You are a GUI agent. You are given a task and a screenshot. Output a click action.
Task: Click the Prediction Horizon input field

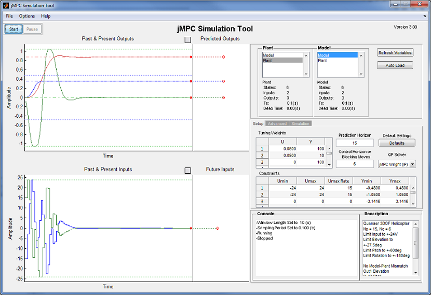tap(355, 143)
